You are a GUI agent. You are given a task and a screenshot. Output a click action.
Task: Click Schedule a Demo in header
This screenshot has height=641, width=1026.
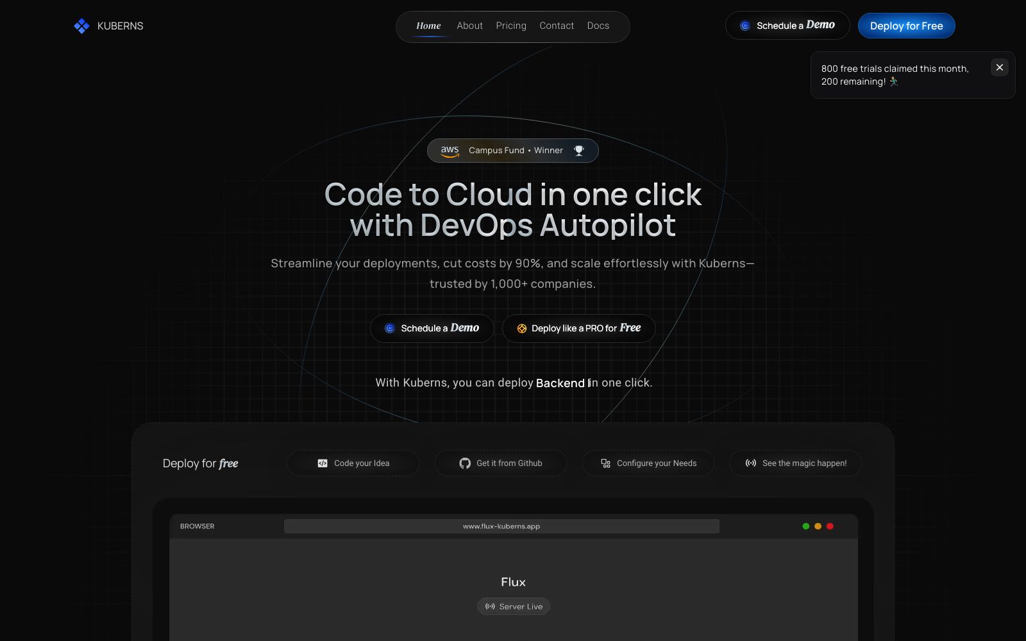coord(787,26)
